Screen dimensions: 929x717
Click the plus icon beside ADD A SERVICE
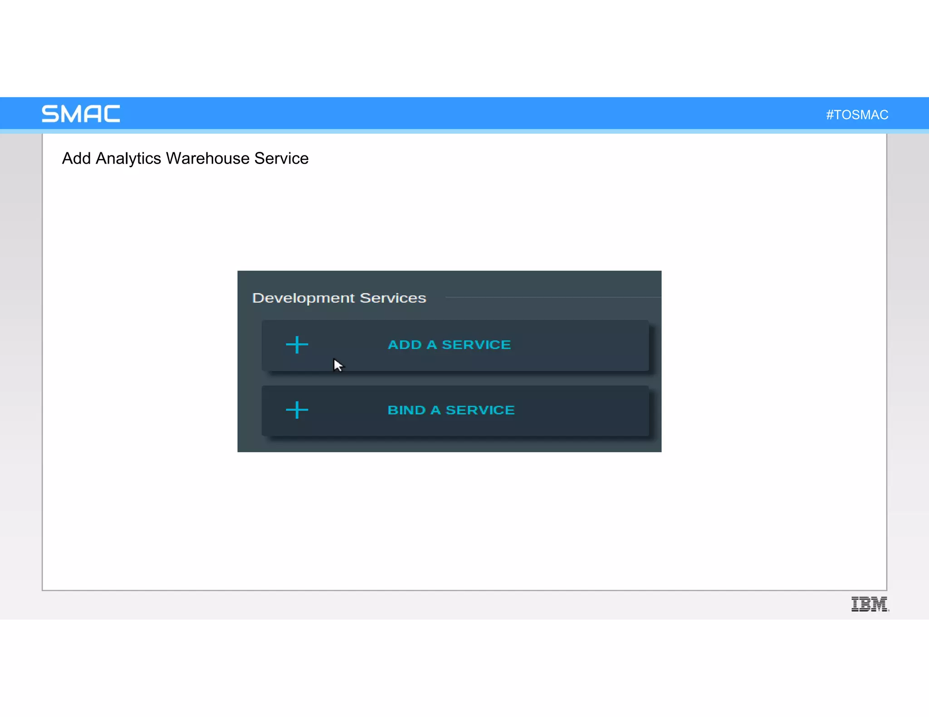point(297,345)
